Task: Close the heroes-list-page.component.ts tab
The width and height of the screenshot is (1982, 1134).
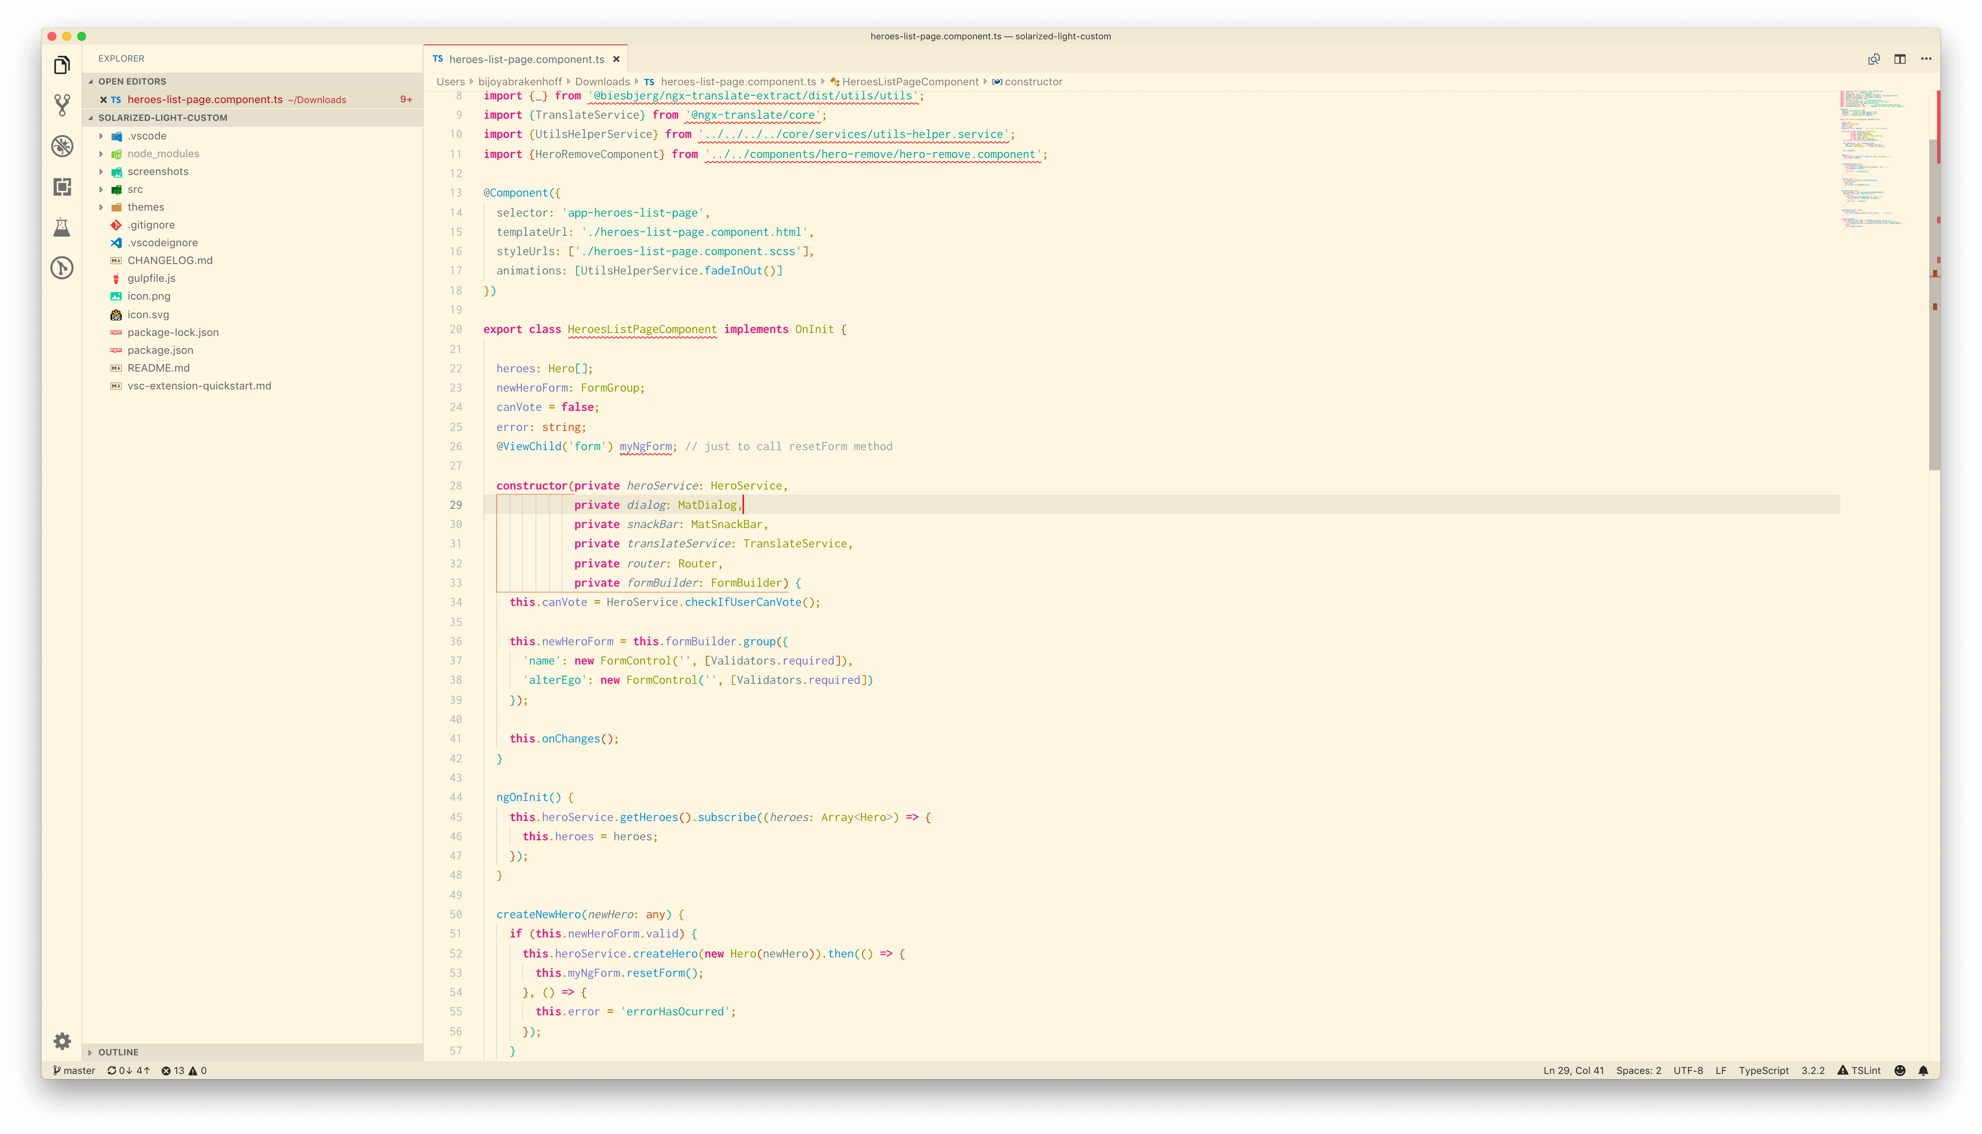Action: [616, 59]
